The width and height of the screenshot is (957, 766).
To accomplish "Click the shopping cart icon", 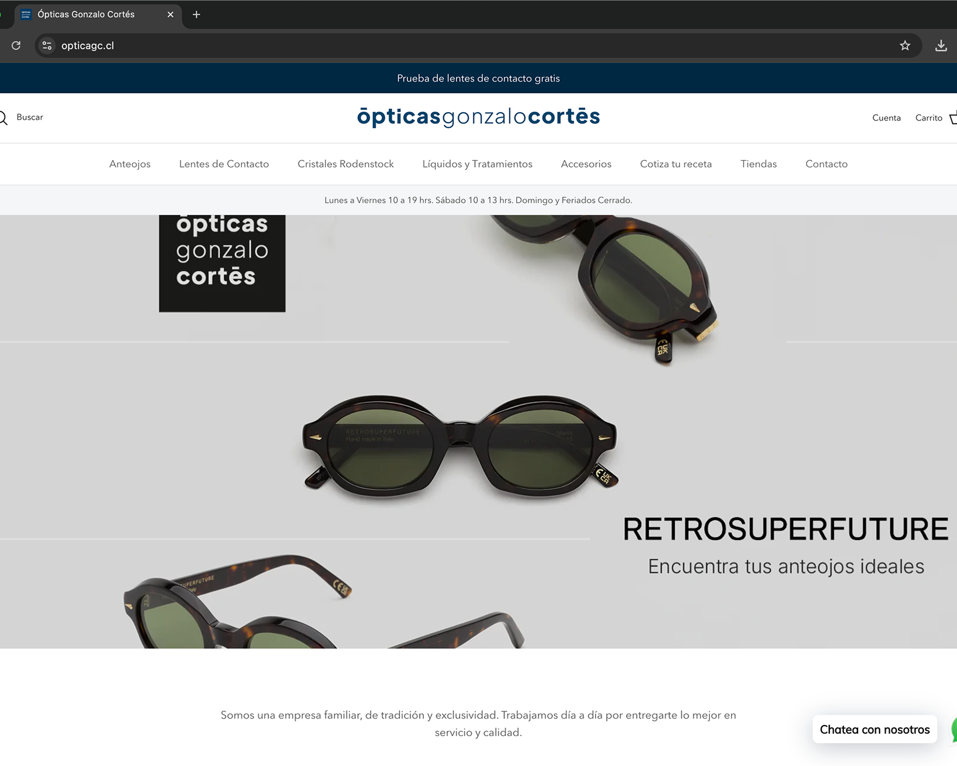I will pos(953,118).
